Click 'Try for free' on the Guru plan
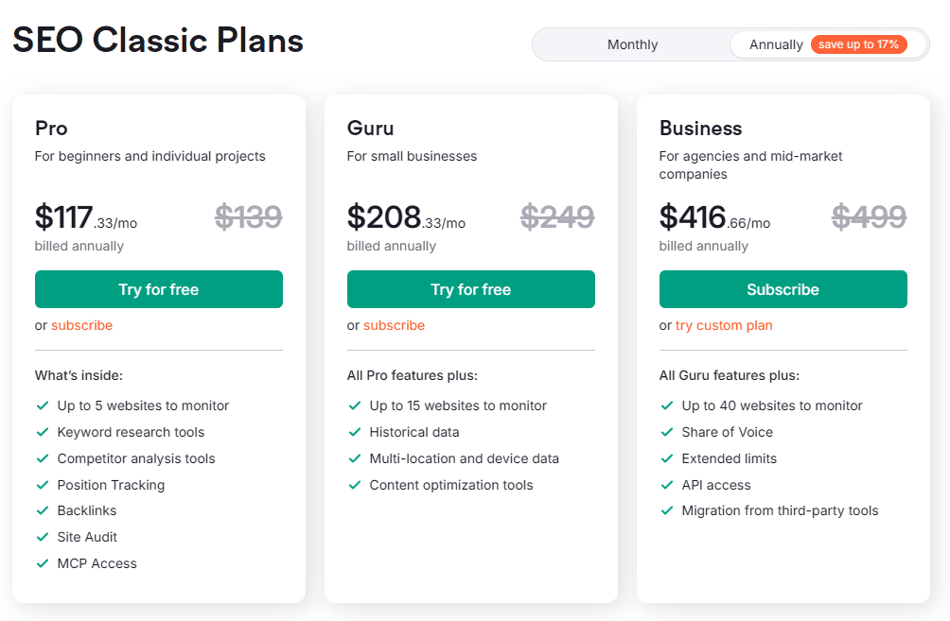The height and width of the screenshot is (621, 950). pyautogui.click(x=470, y=289)
